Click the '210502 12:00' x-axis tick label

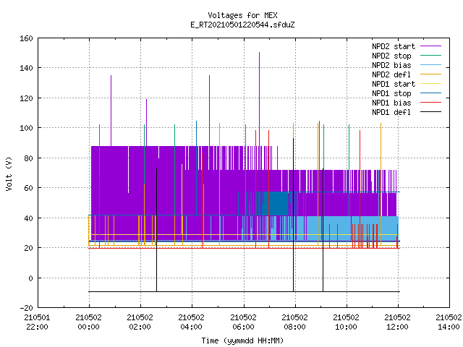(x=397, y=322)
